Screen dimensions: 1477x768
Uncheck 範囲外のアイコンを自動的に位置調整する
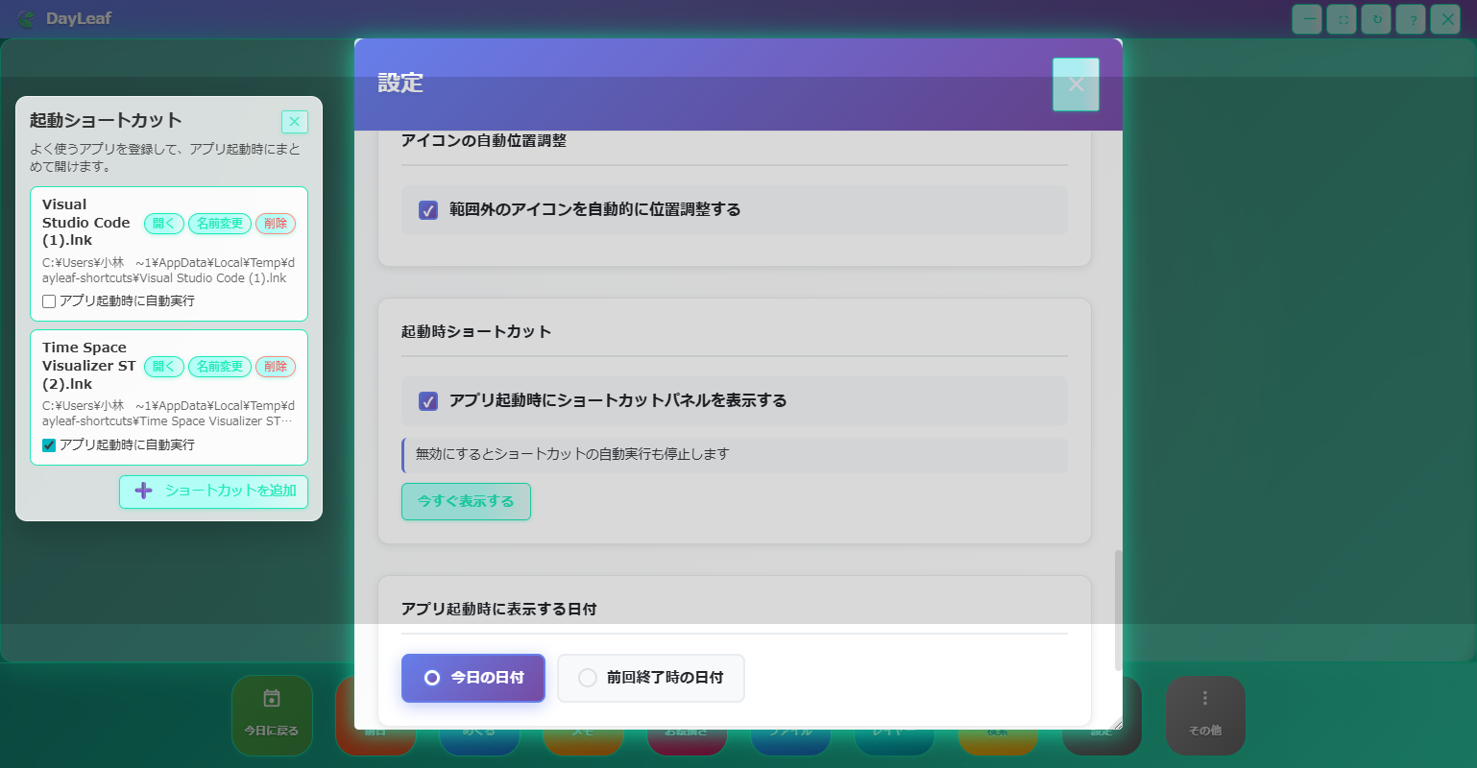[428, 210]
